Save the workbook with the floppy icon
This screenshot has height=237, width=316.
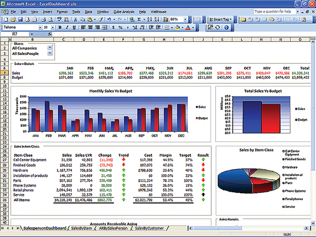(20, 19)
